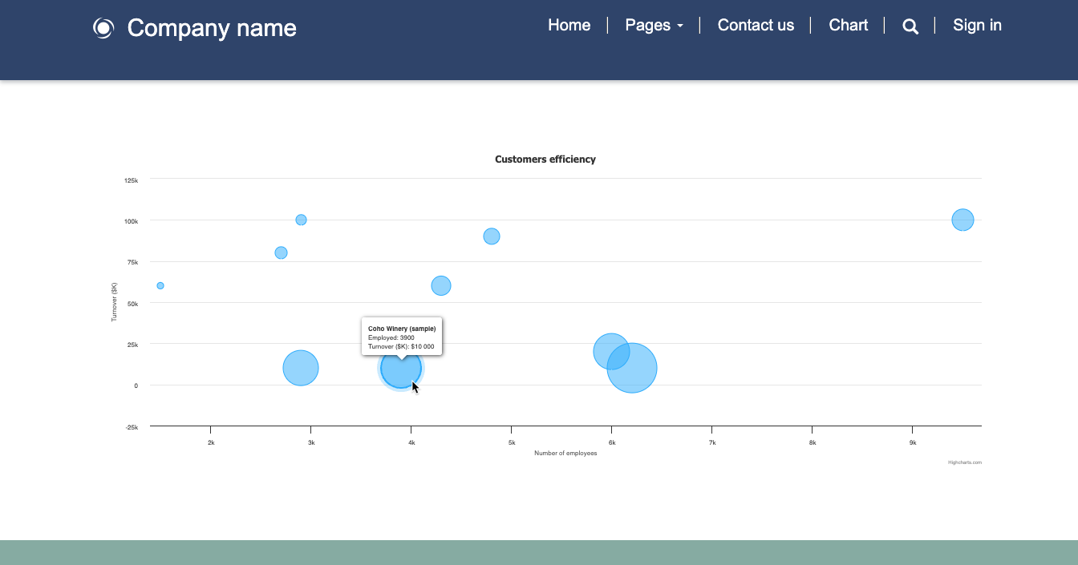Select the largest bubble at 6.2k employees
The height and width of the screenshot is (565, 1078).
(x=632, y=368)
